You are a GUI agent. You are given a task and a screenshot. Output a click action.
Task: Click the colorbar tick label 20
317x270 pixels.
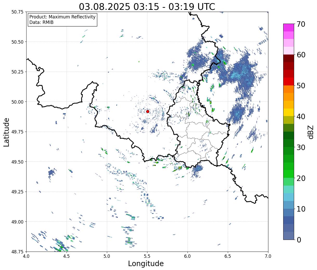[301, 178]
